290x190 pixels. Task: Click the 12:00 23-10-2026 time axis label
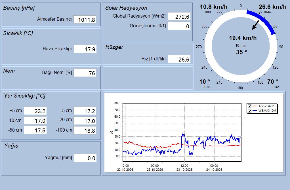(184, 168)
